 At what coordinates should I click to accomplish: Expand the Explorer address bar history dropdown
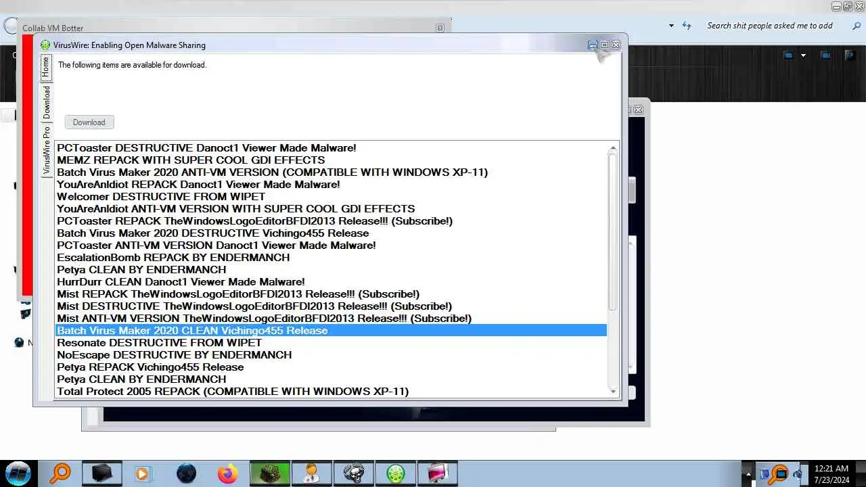click(671, 26)
